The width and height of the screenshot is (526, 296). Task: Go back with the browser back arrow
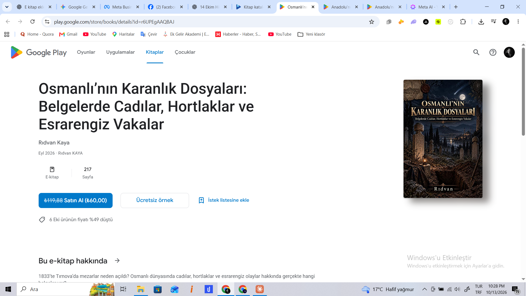8,22
